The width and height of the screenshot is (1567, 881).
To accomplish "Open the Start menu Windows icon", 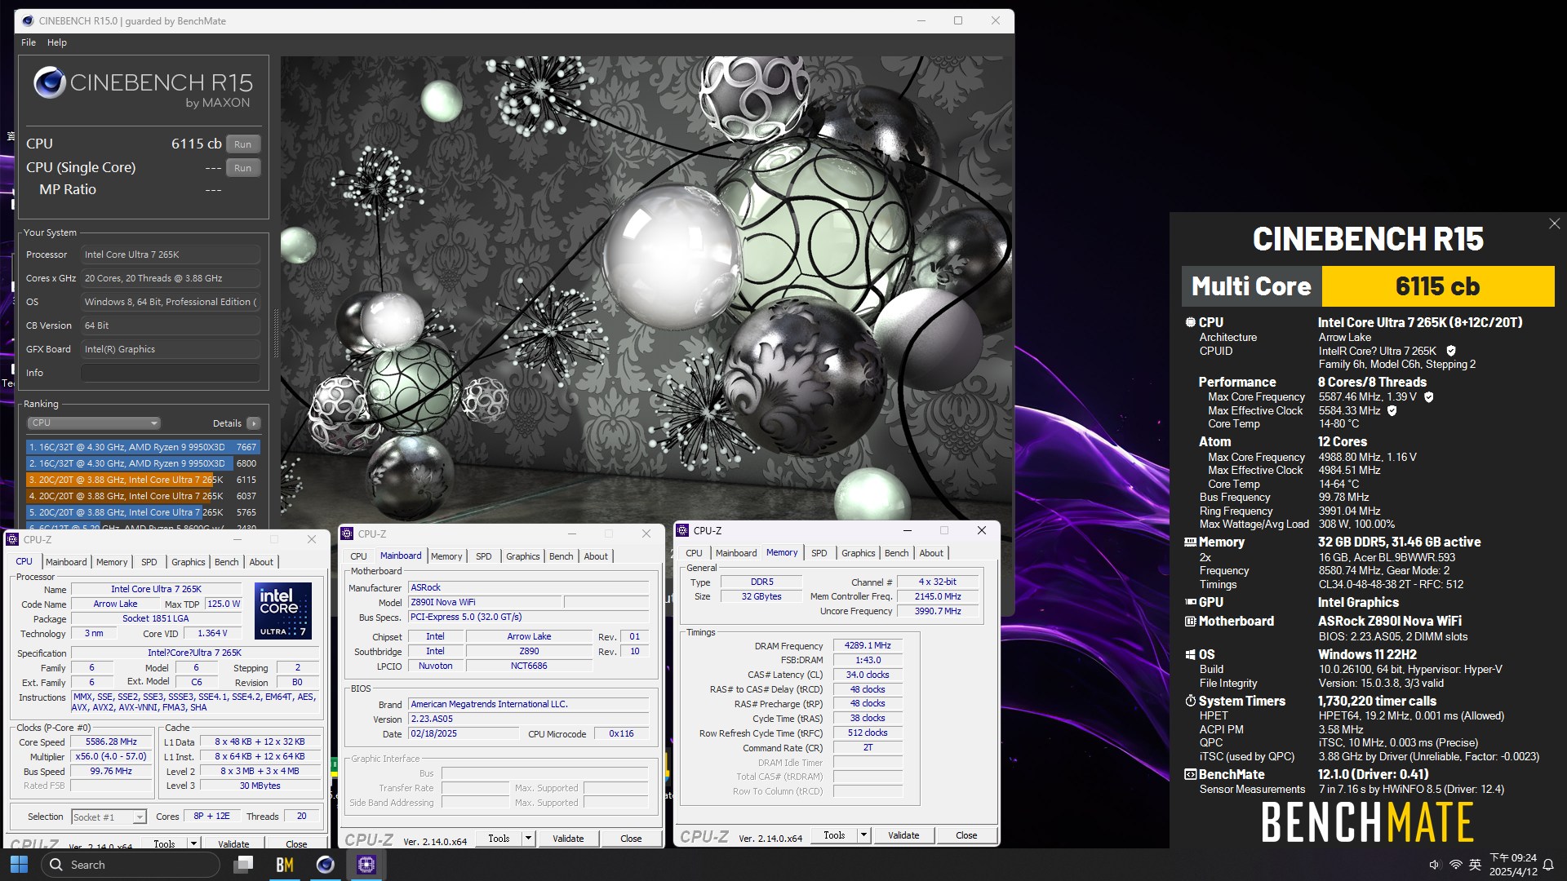I will 19,865.
